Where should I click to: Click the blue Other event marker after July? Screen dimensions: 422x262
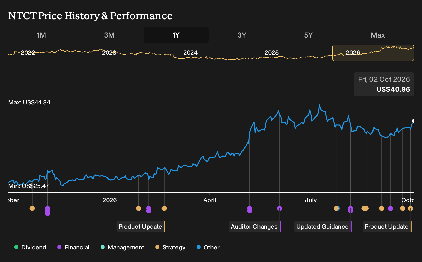tap(338, 208)
